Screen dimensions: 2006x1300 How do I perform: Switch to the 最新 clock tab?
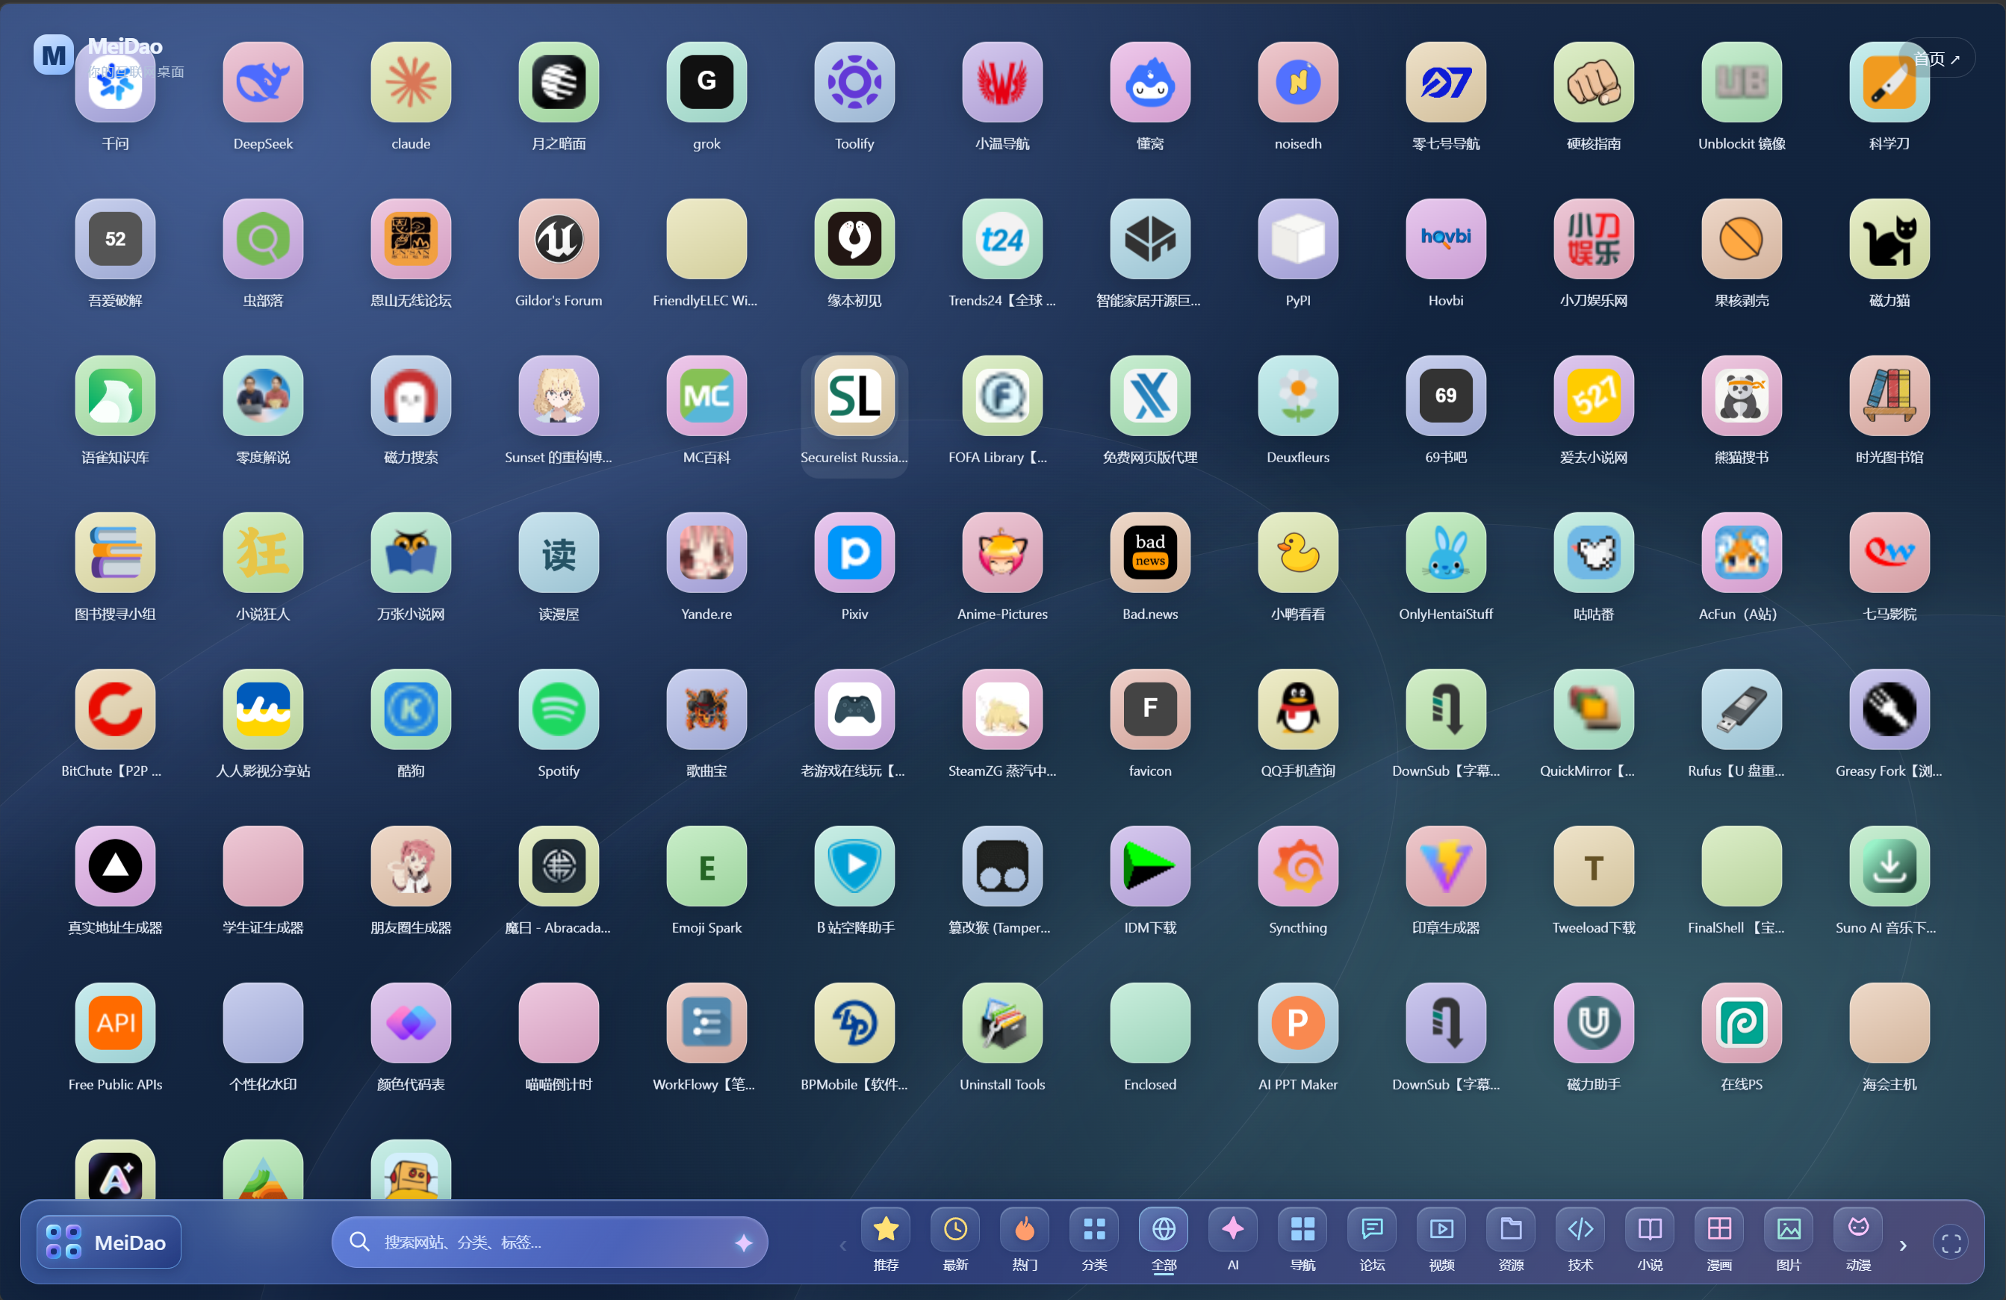(x=955, y=1241)
